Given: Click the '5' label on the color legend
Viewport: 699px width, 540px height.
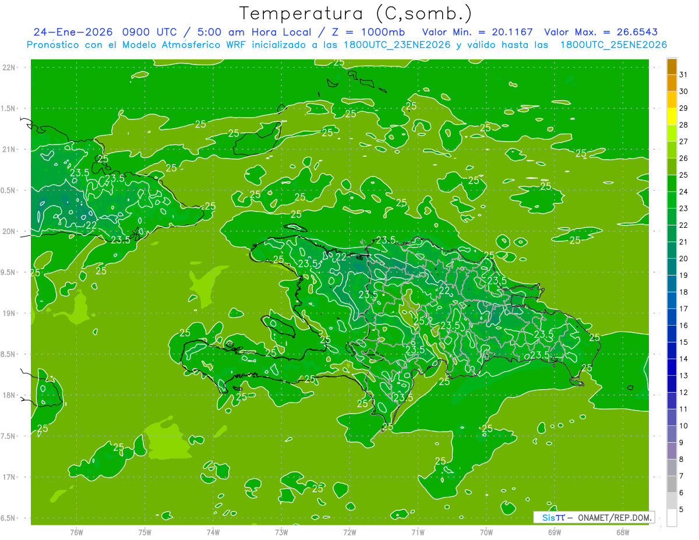Looking at the screenshot, I should click(x=682, y=509).
